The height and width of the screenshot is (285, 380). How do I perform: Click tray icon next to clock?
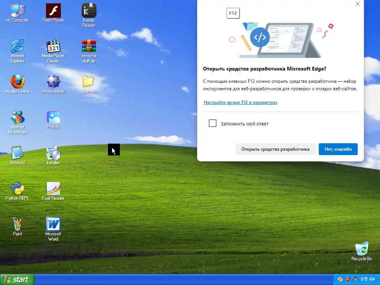[355, 279]
